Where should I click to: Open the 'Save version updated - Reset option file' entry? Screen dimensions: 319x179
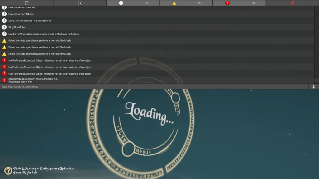157,21
